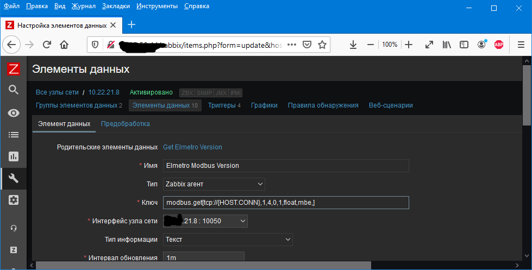
Task: Expand the Тип информации dropdown
Action: pyautogui.click(x=228, y=239)
